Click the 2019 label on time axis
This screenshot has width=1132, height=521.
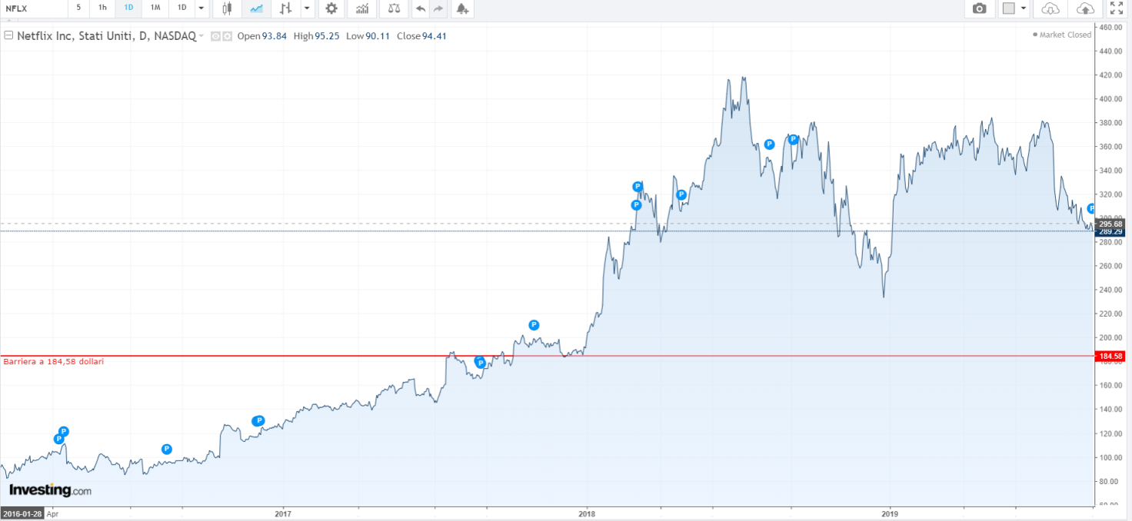pyautogui.click(x=890, y=513)
